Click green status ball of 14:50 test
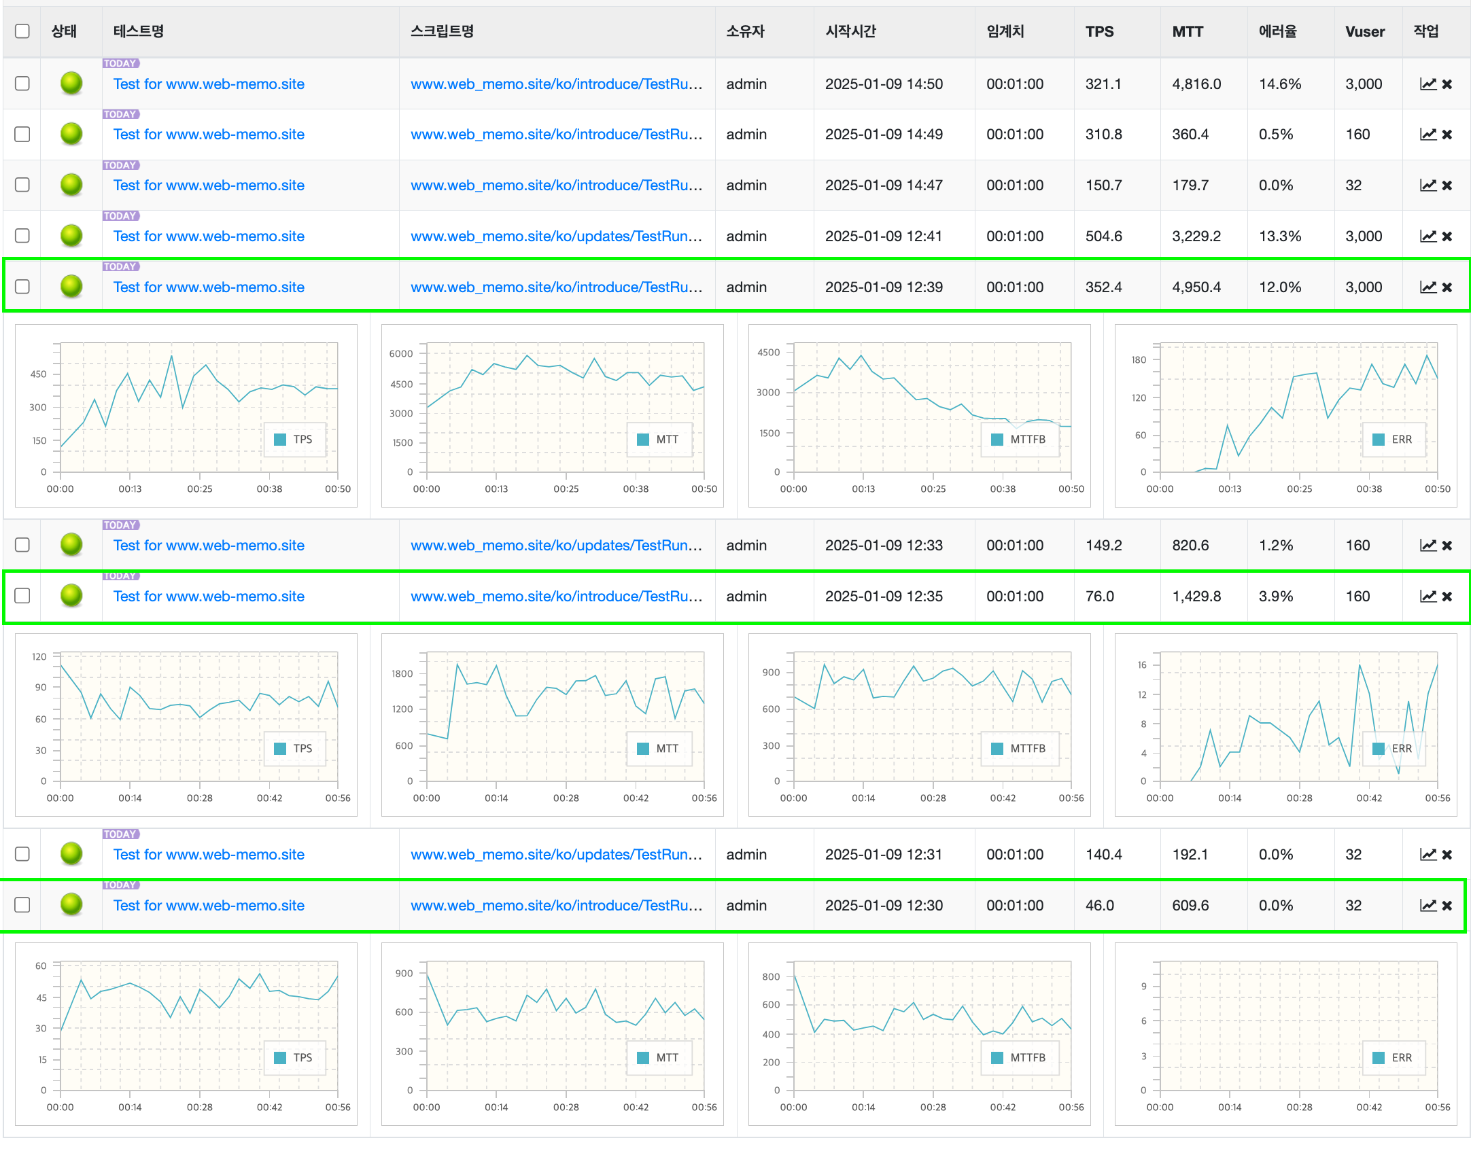This screenshot has width=1471, height=1151. click(71, 84)
